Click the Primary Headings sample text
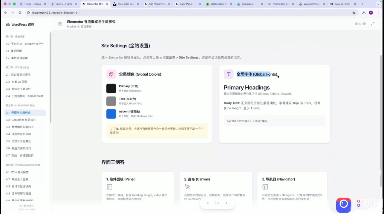The height and width of the screenshot is (214, 384). tap(247, 88)
